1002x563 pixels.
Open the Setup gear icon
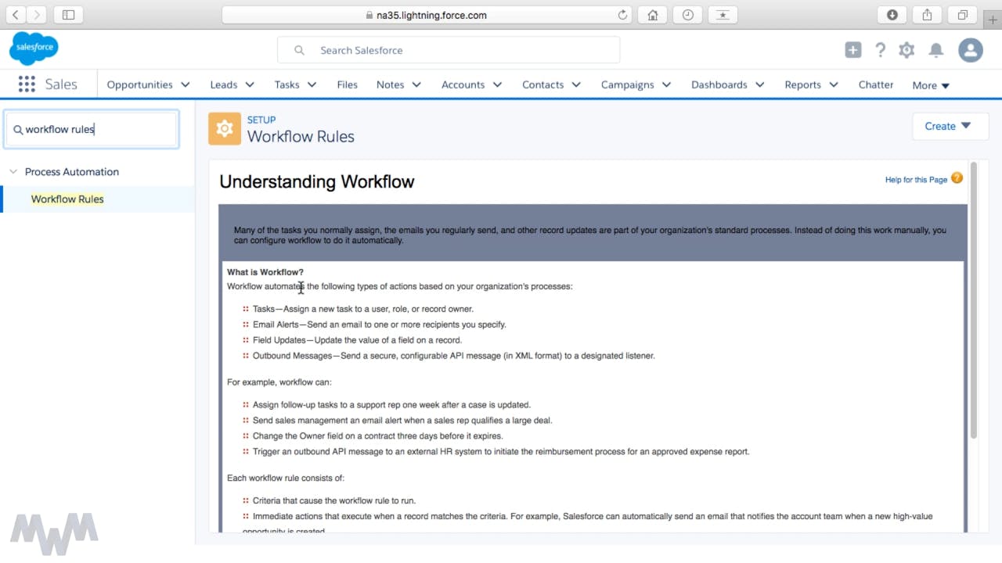(x=906, y=50)
